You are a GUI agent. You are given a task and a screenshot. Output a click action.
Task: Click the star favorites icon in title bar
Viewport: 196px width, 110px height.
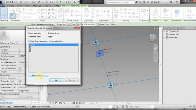tap(148, 2)
